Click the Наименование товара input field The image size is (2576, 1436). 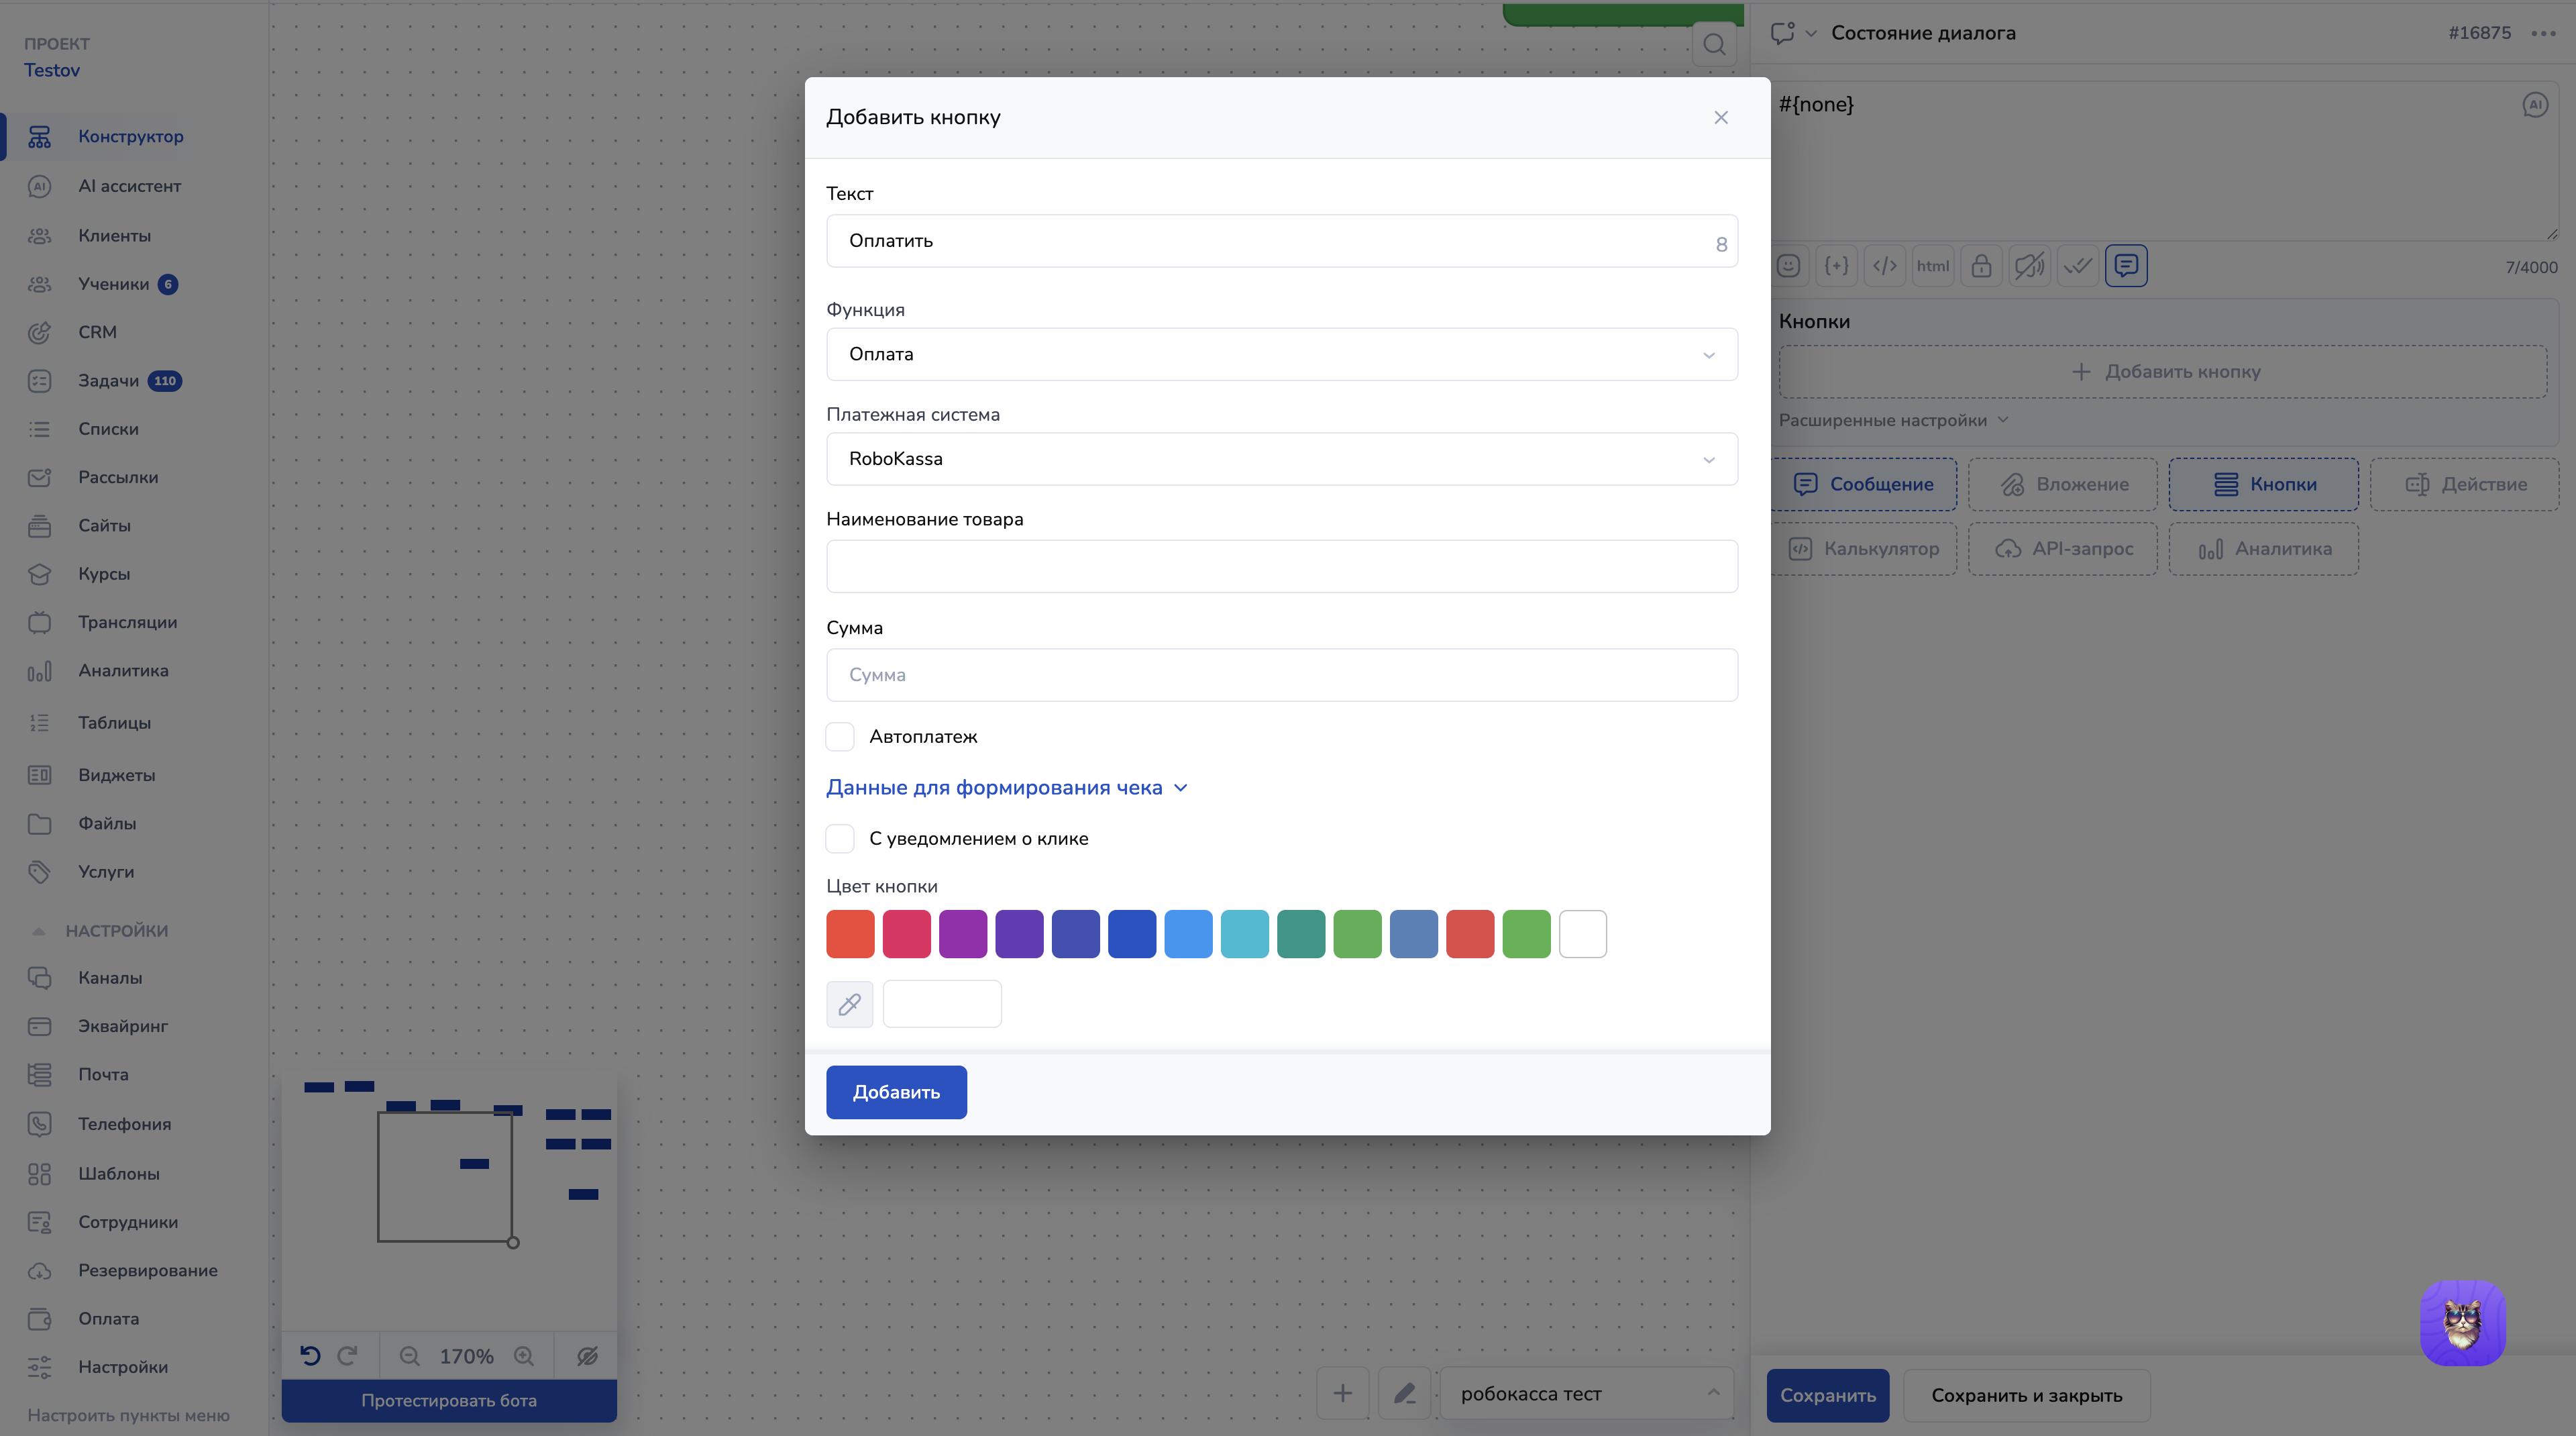click(x=1281, y=567)
